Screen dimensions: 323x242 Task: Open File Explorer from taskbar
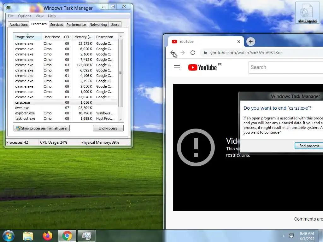(x=28, y=236)
